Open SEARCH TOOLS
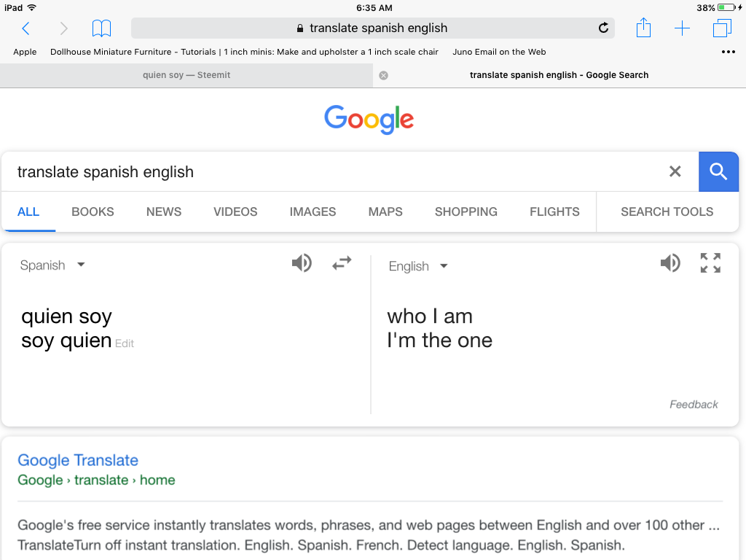The height and width of the screenshot is (560, 746). click(x=667, y=212)
